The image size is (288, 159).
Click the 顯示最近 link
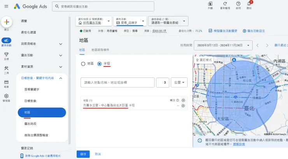tap(281, 45)
